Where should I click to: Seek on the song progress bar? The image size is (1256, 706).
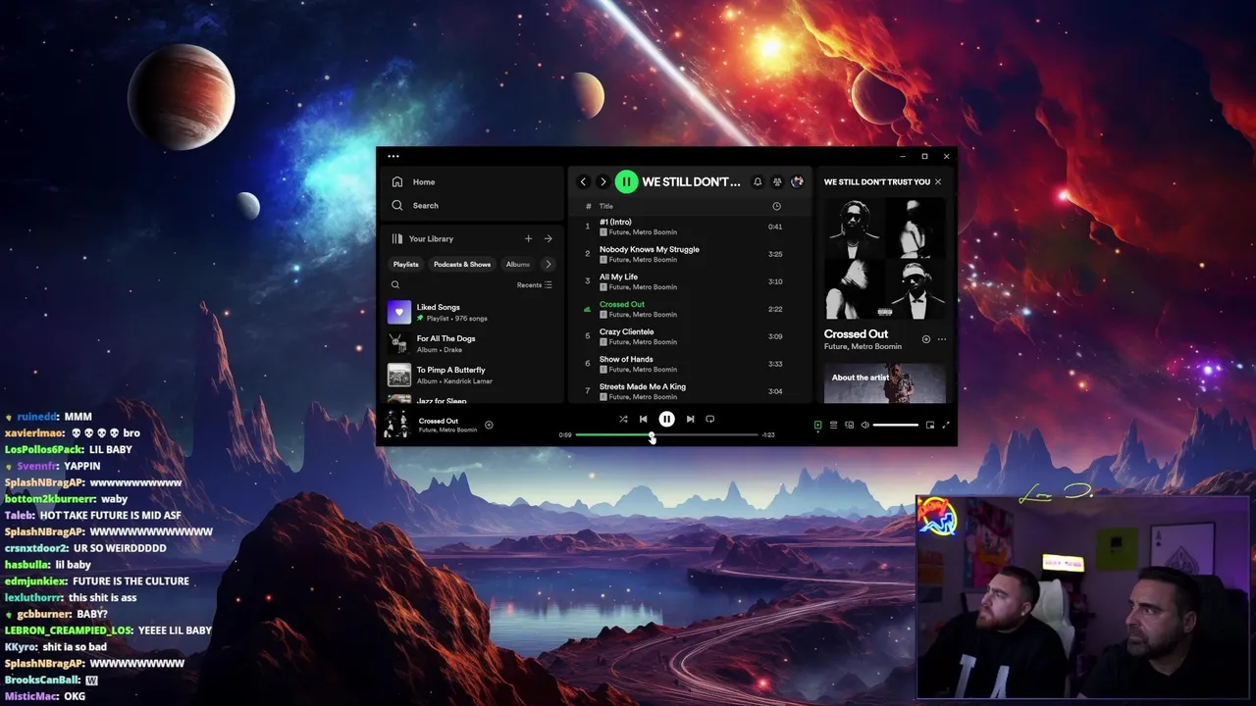(667, 434)
